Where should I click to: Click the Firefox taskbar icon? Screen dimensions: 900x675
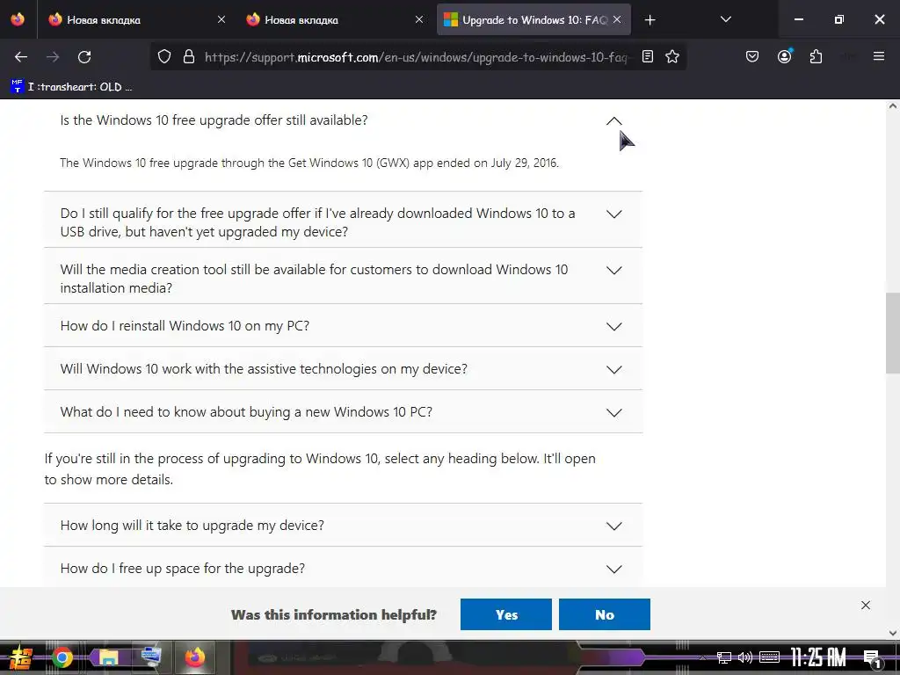click(194, 657)
